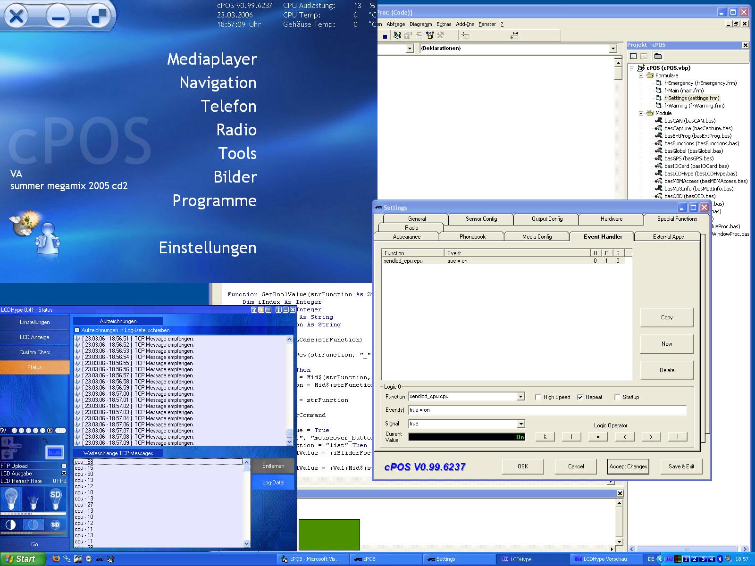Click the Windows Start button
This screenshot has width=755, height=566.
(x=23, y=559)
